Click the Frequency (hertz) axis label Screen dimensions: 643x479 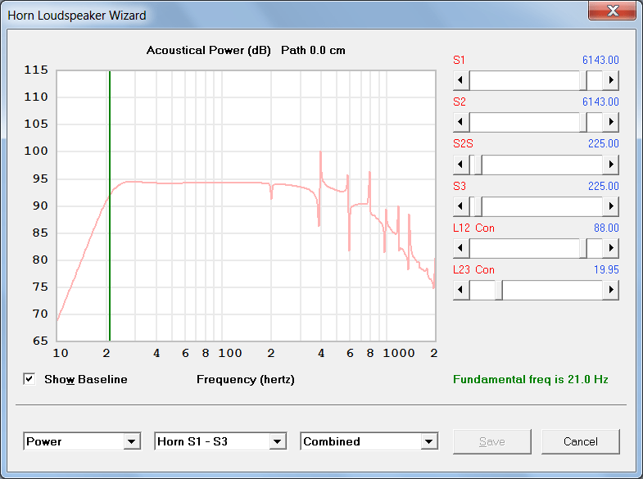tap(246, 379)
